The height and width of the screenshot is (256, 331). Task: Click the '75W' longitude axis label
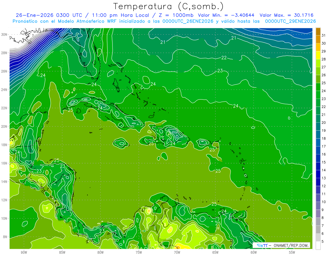[139, 252]
